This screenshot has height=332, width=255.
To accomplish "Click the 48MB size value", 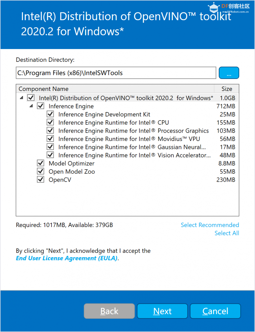I will point(227,155).
